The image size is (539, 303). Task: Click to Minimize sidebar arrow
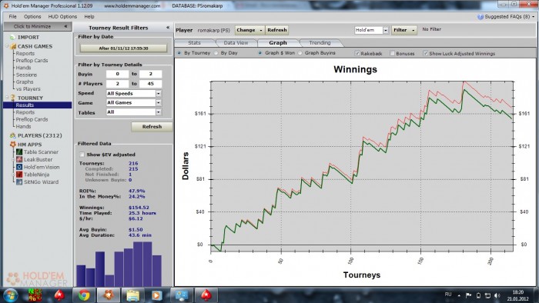pyautogui.click(x=65, y=26)
